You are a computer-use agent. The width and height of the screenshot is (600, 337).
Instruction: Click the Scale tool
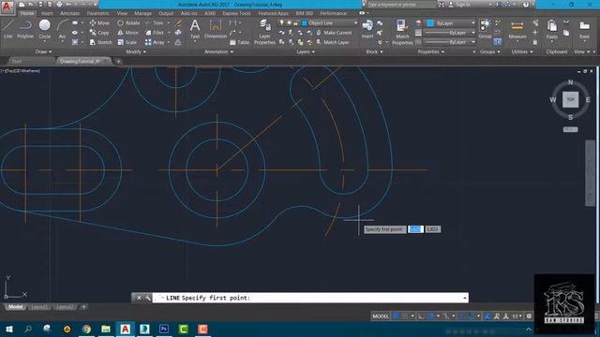(x=127, y=42)
